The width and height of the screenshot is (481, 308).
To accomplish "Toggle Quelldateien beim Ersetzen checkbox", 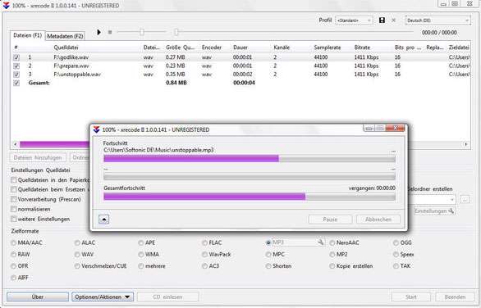I will point(13,189).
